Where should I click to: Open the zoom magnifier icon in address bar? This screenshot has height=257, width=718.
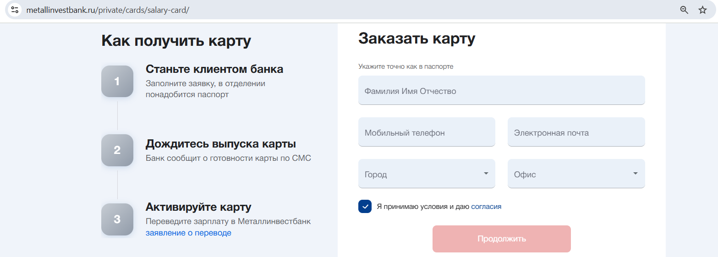[684, 10]
